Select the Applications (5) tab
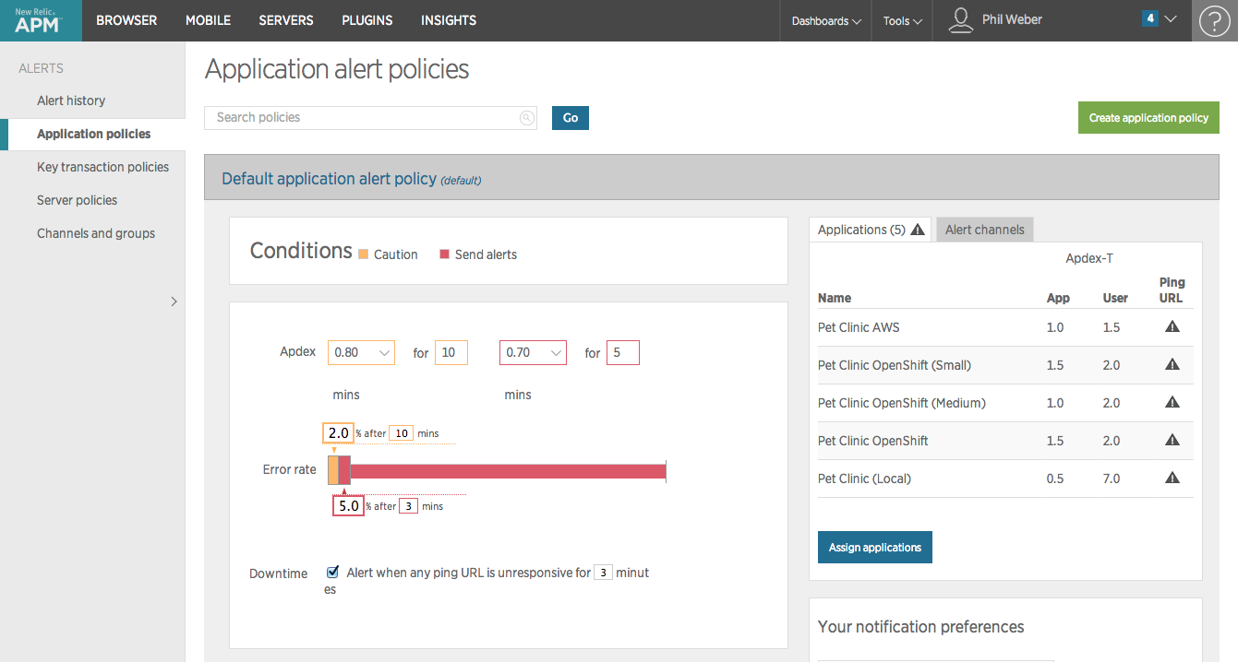The height and width of the screenshot is (662, 1238). click(x=871, y=230)
